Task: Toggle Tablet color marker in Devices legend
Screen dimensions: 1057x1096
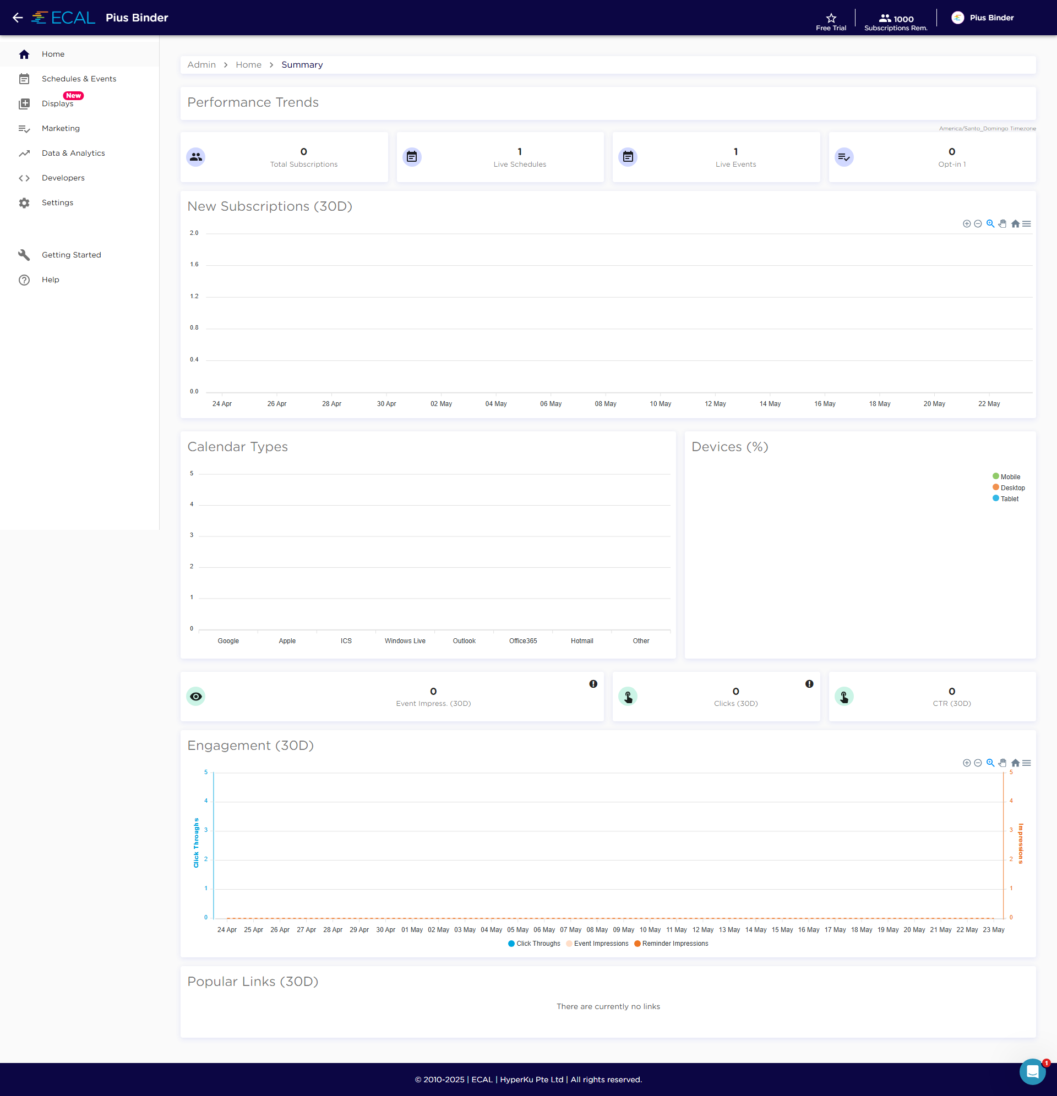Action: (x=995, y=498)
